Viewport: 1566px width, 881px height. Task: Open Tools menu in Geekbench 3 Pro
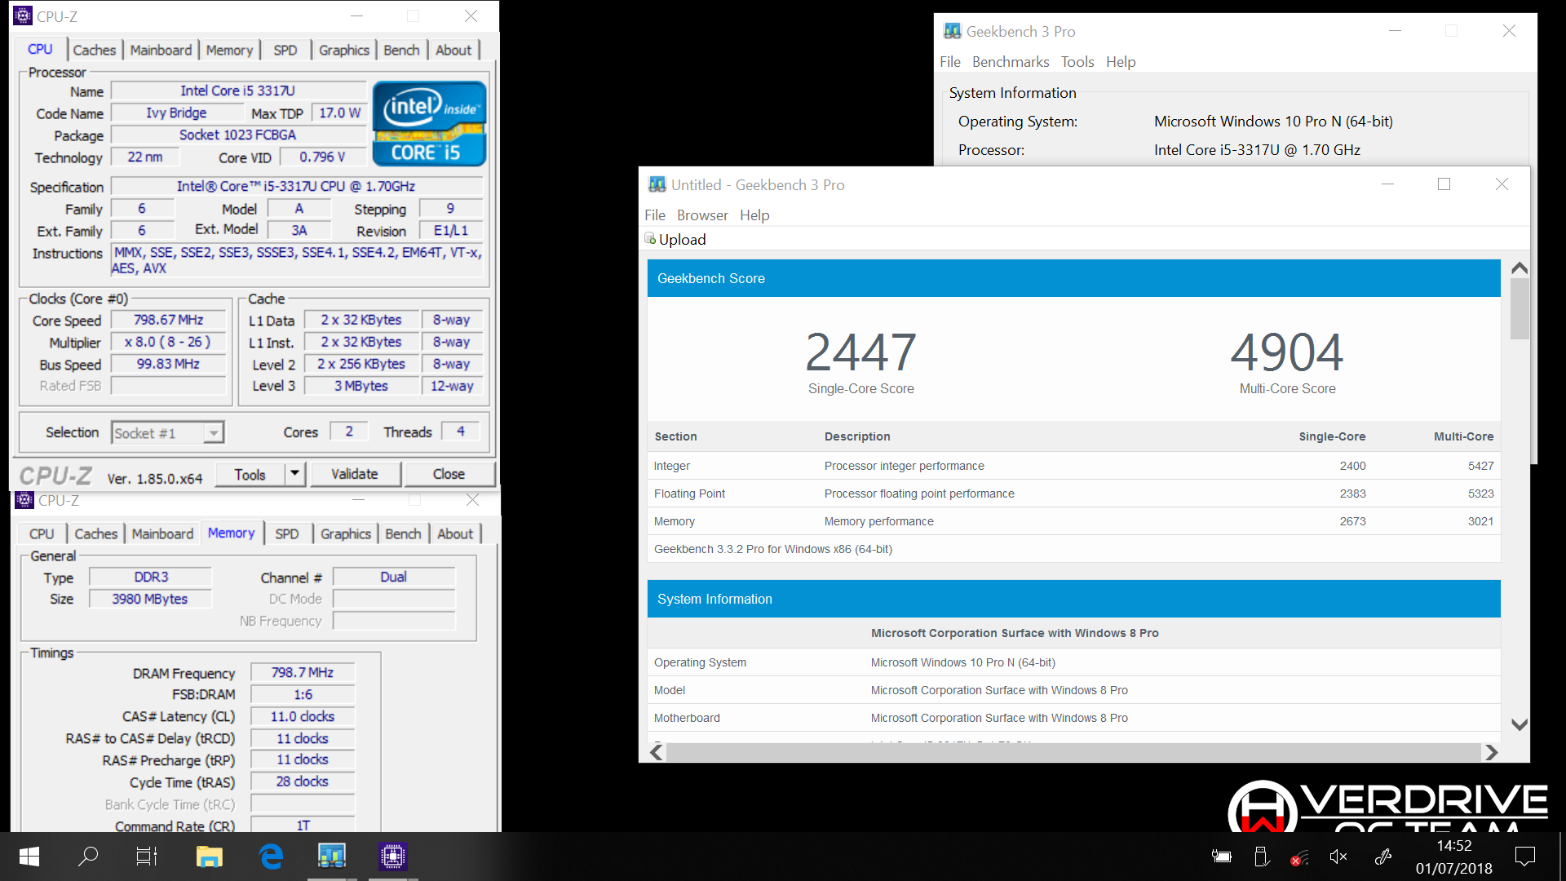click(x=1077, y=61)
